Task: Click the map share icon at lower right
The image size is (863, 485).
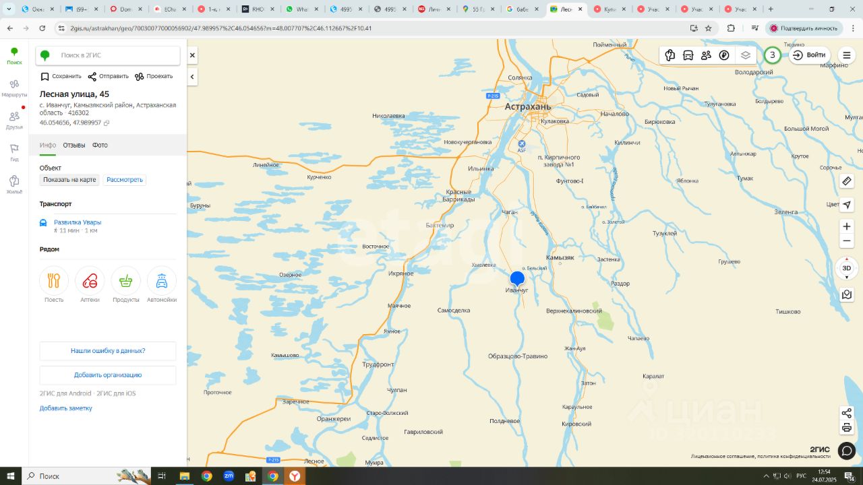Action: [x=847, y=413]
